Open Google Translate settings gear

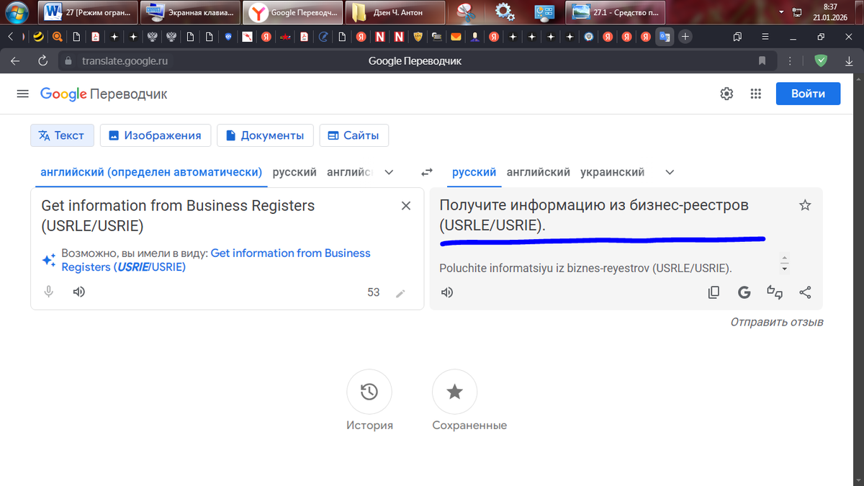tap(726, 94)
